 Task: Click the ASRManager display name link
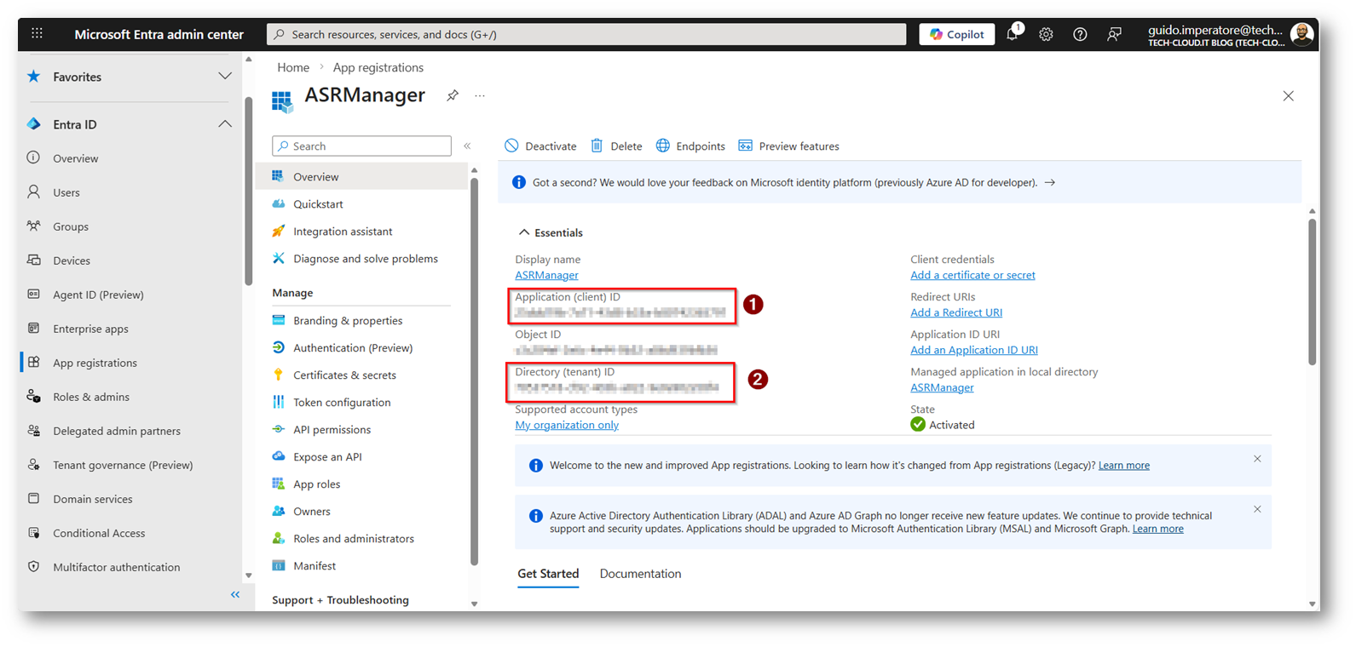click(x=546, y=275)
